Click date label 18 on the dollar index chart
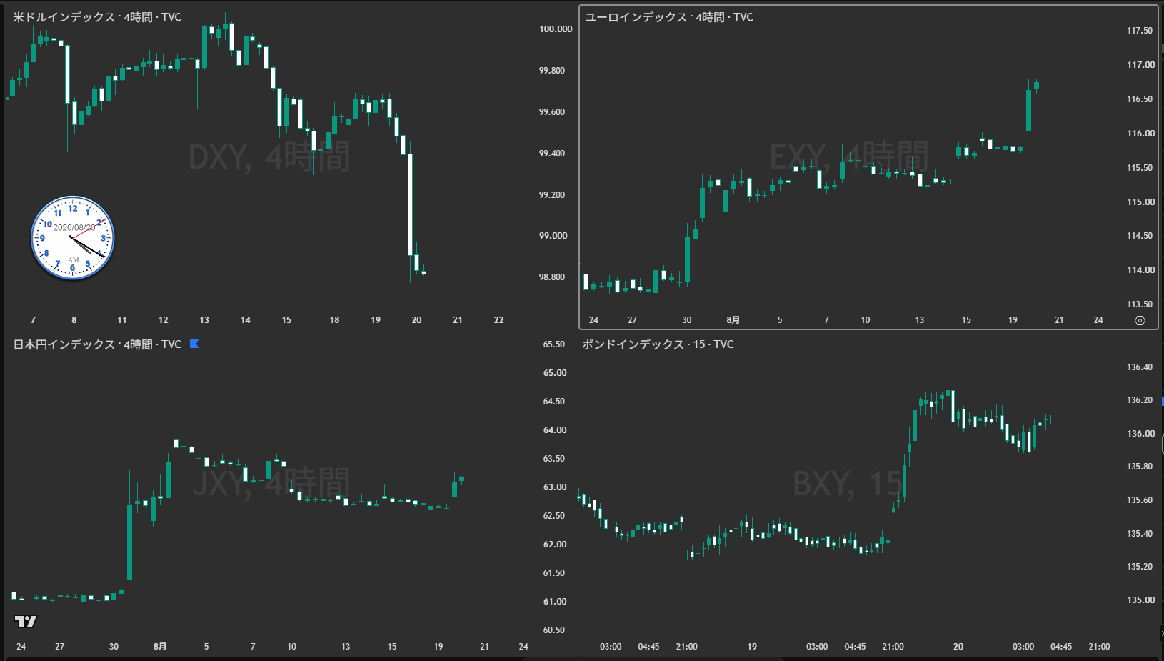 (334, 320)
